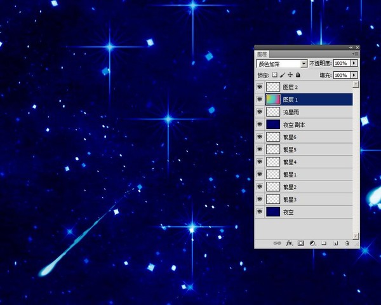Select the 繁星5 layer name
The height and width of the screenshot is (305, 381).
pos(290,149)
